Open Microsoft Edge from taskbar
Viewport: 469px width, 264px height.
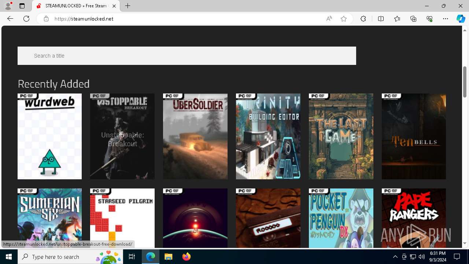tap(151, 257)
